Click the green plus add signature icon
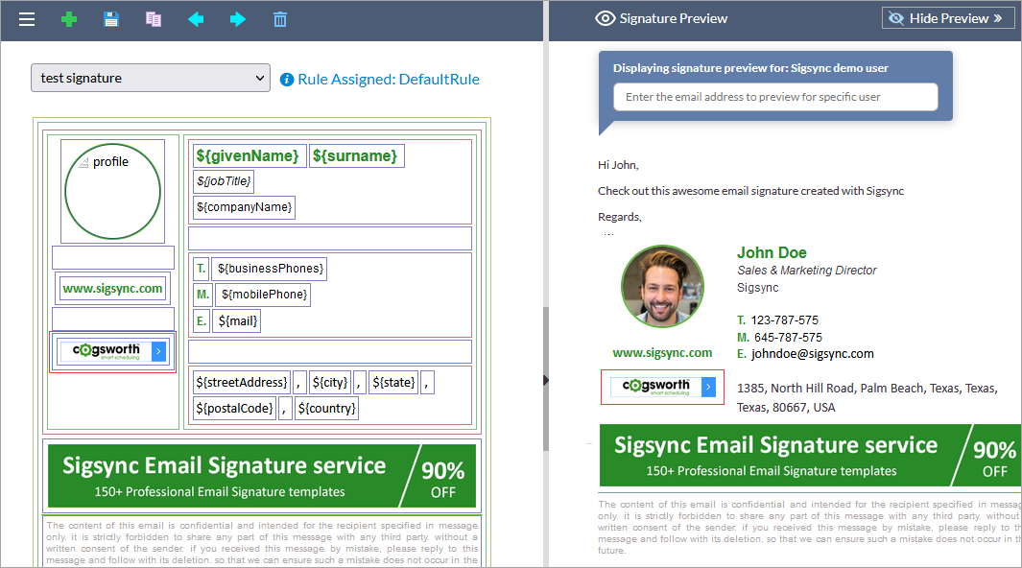The width and height of the screenshot is (1022, 568). [x=69, y=19]
